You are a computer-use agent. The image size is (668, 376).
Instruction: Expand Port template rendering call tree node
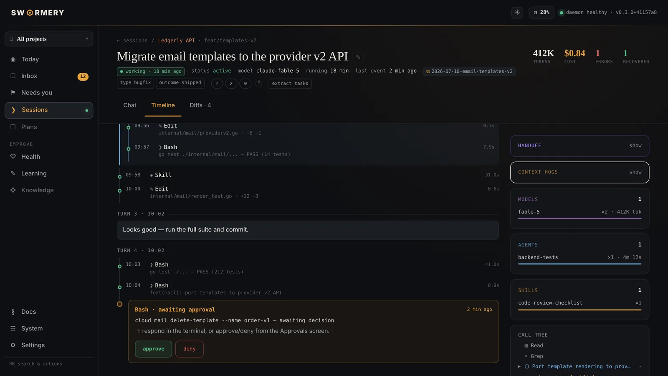[519, 366]
